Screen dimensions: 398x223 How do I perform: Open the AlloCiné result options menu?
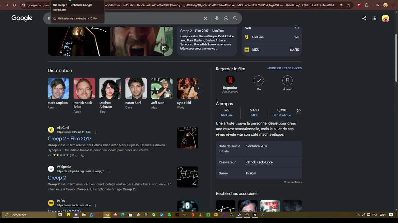95,132
